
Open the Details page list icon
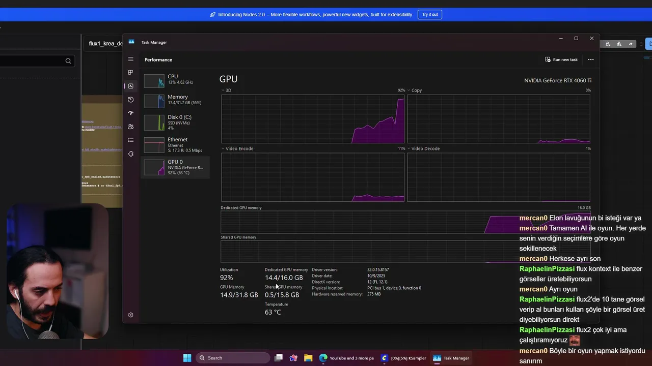click(x=131, y=140)
